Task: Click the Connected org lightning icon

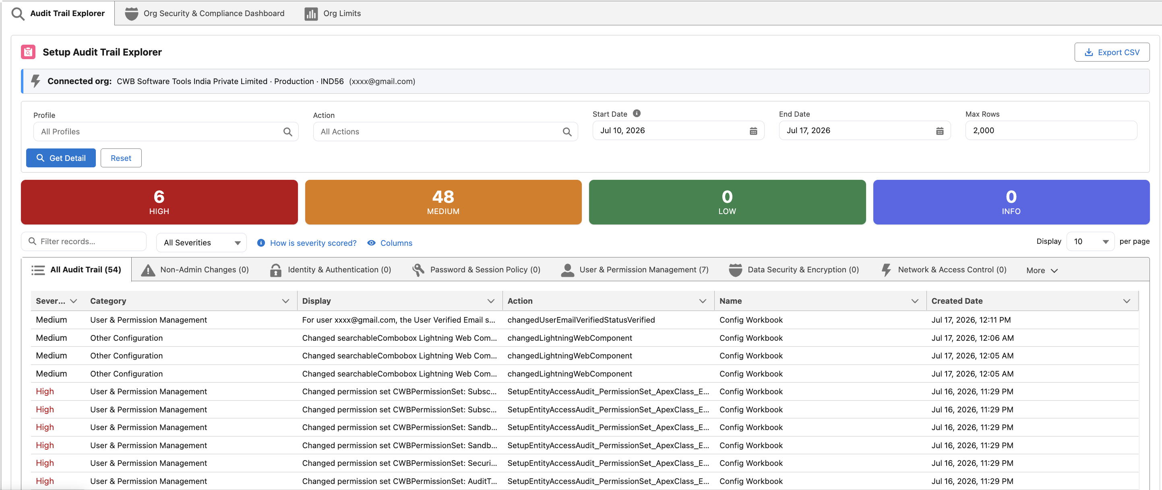Action: (36, 81)
